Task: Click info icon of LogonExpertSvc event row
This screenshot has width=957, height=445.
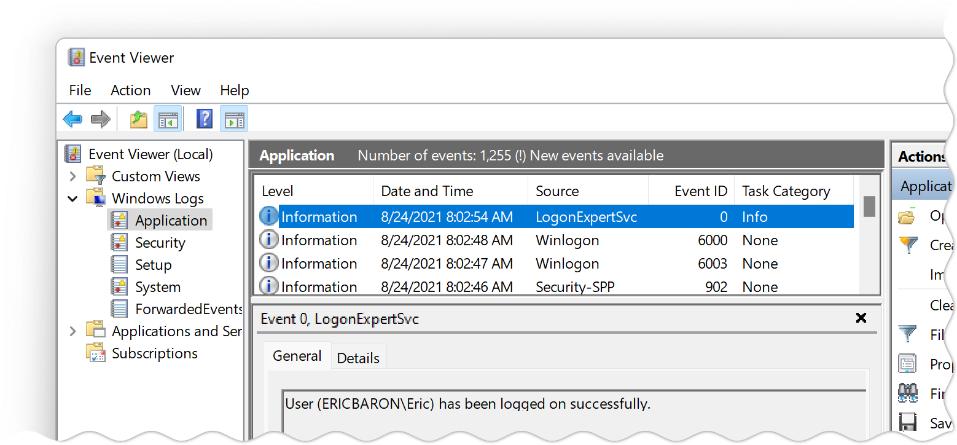Action: (268, 216)
